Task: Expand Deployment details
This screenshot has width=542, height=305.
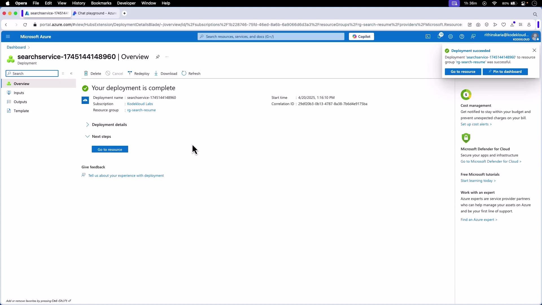Action: (106, 125)
